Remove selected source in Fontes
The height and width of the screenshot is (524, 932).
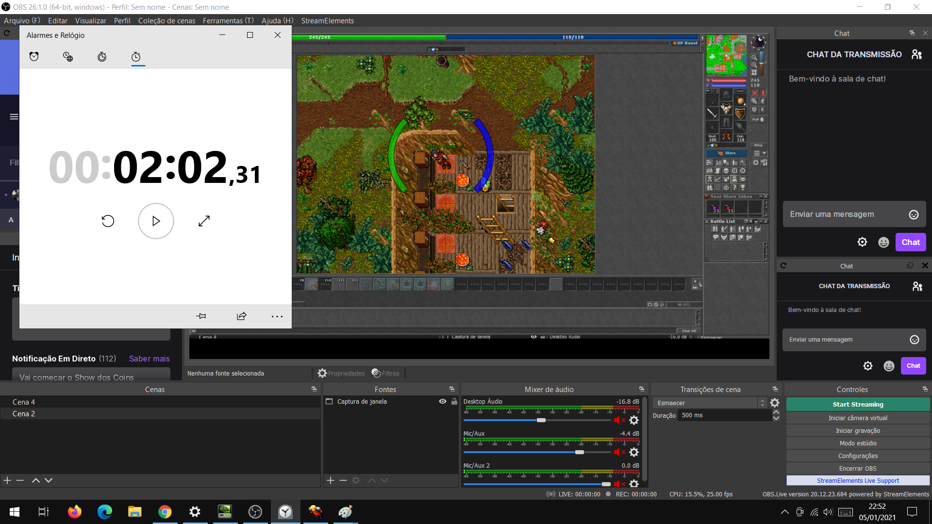[x=343, y=480]
